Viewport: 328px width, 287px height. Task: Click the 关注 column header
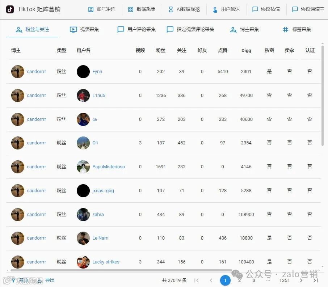click(182, 50)
